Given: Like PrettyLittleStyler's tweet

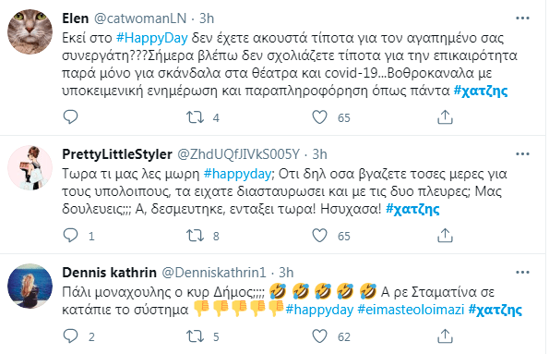Looking at the screenshot, I should tap(319, 236).
